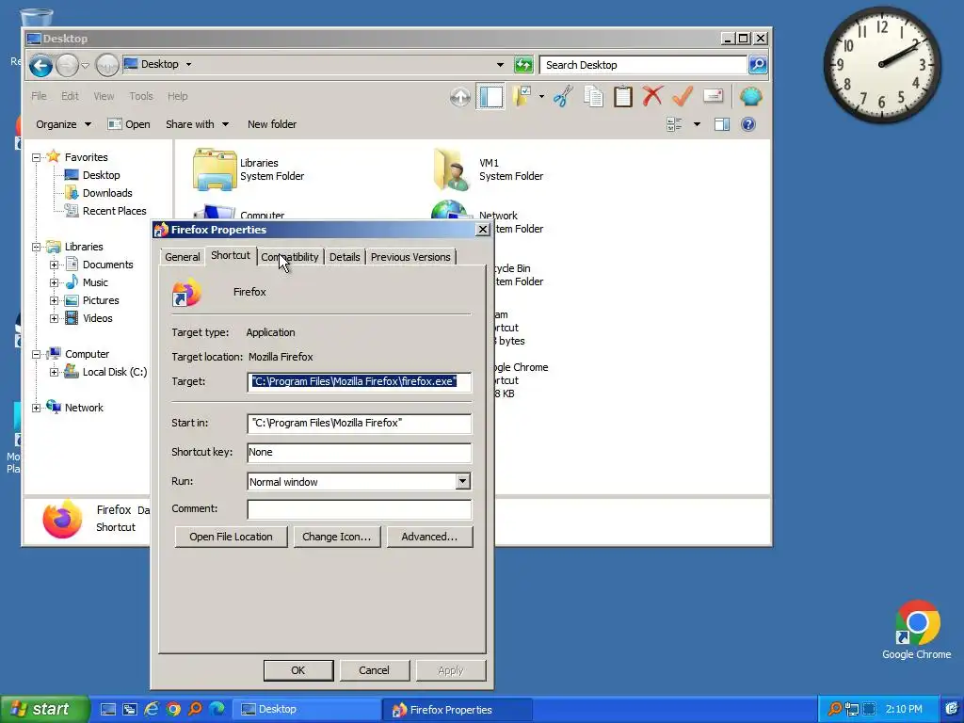Click the New folder button
Viewport: 964px width, 723px height.
[x=272, y=124]
